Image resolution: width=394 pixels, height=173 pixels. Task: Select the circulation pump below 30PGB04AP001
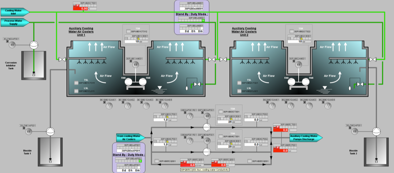[x=207, y=151]
